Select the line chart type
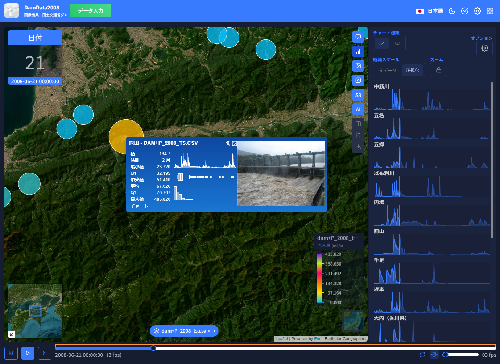 click(x=382, y=43)
